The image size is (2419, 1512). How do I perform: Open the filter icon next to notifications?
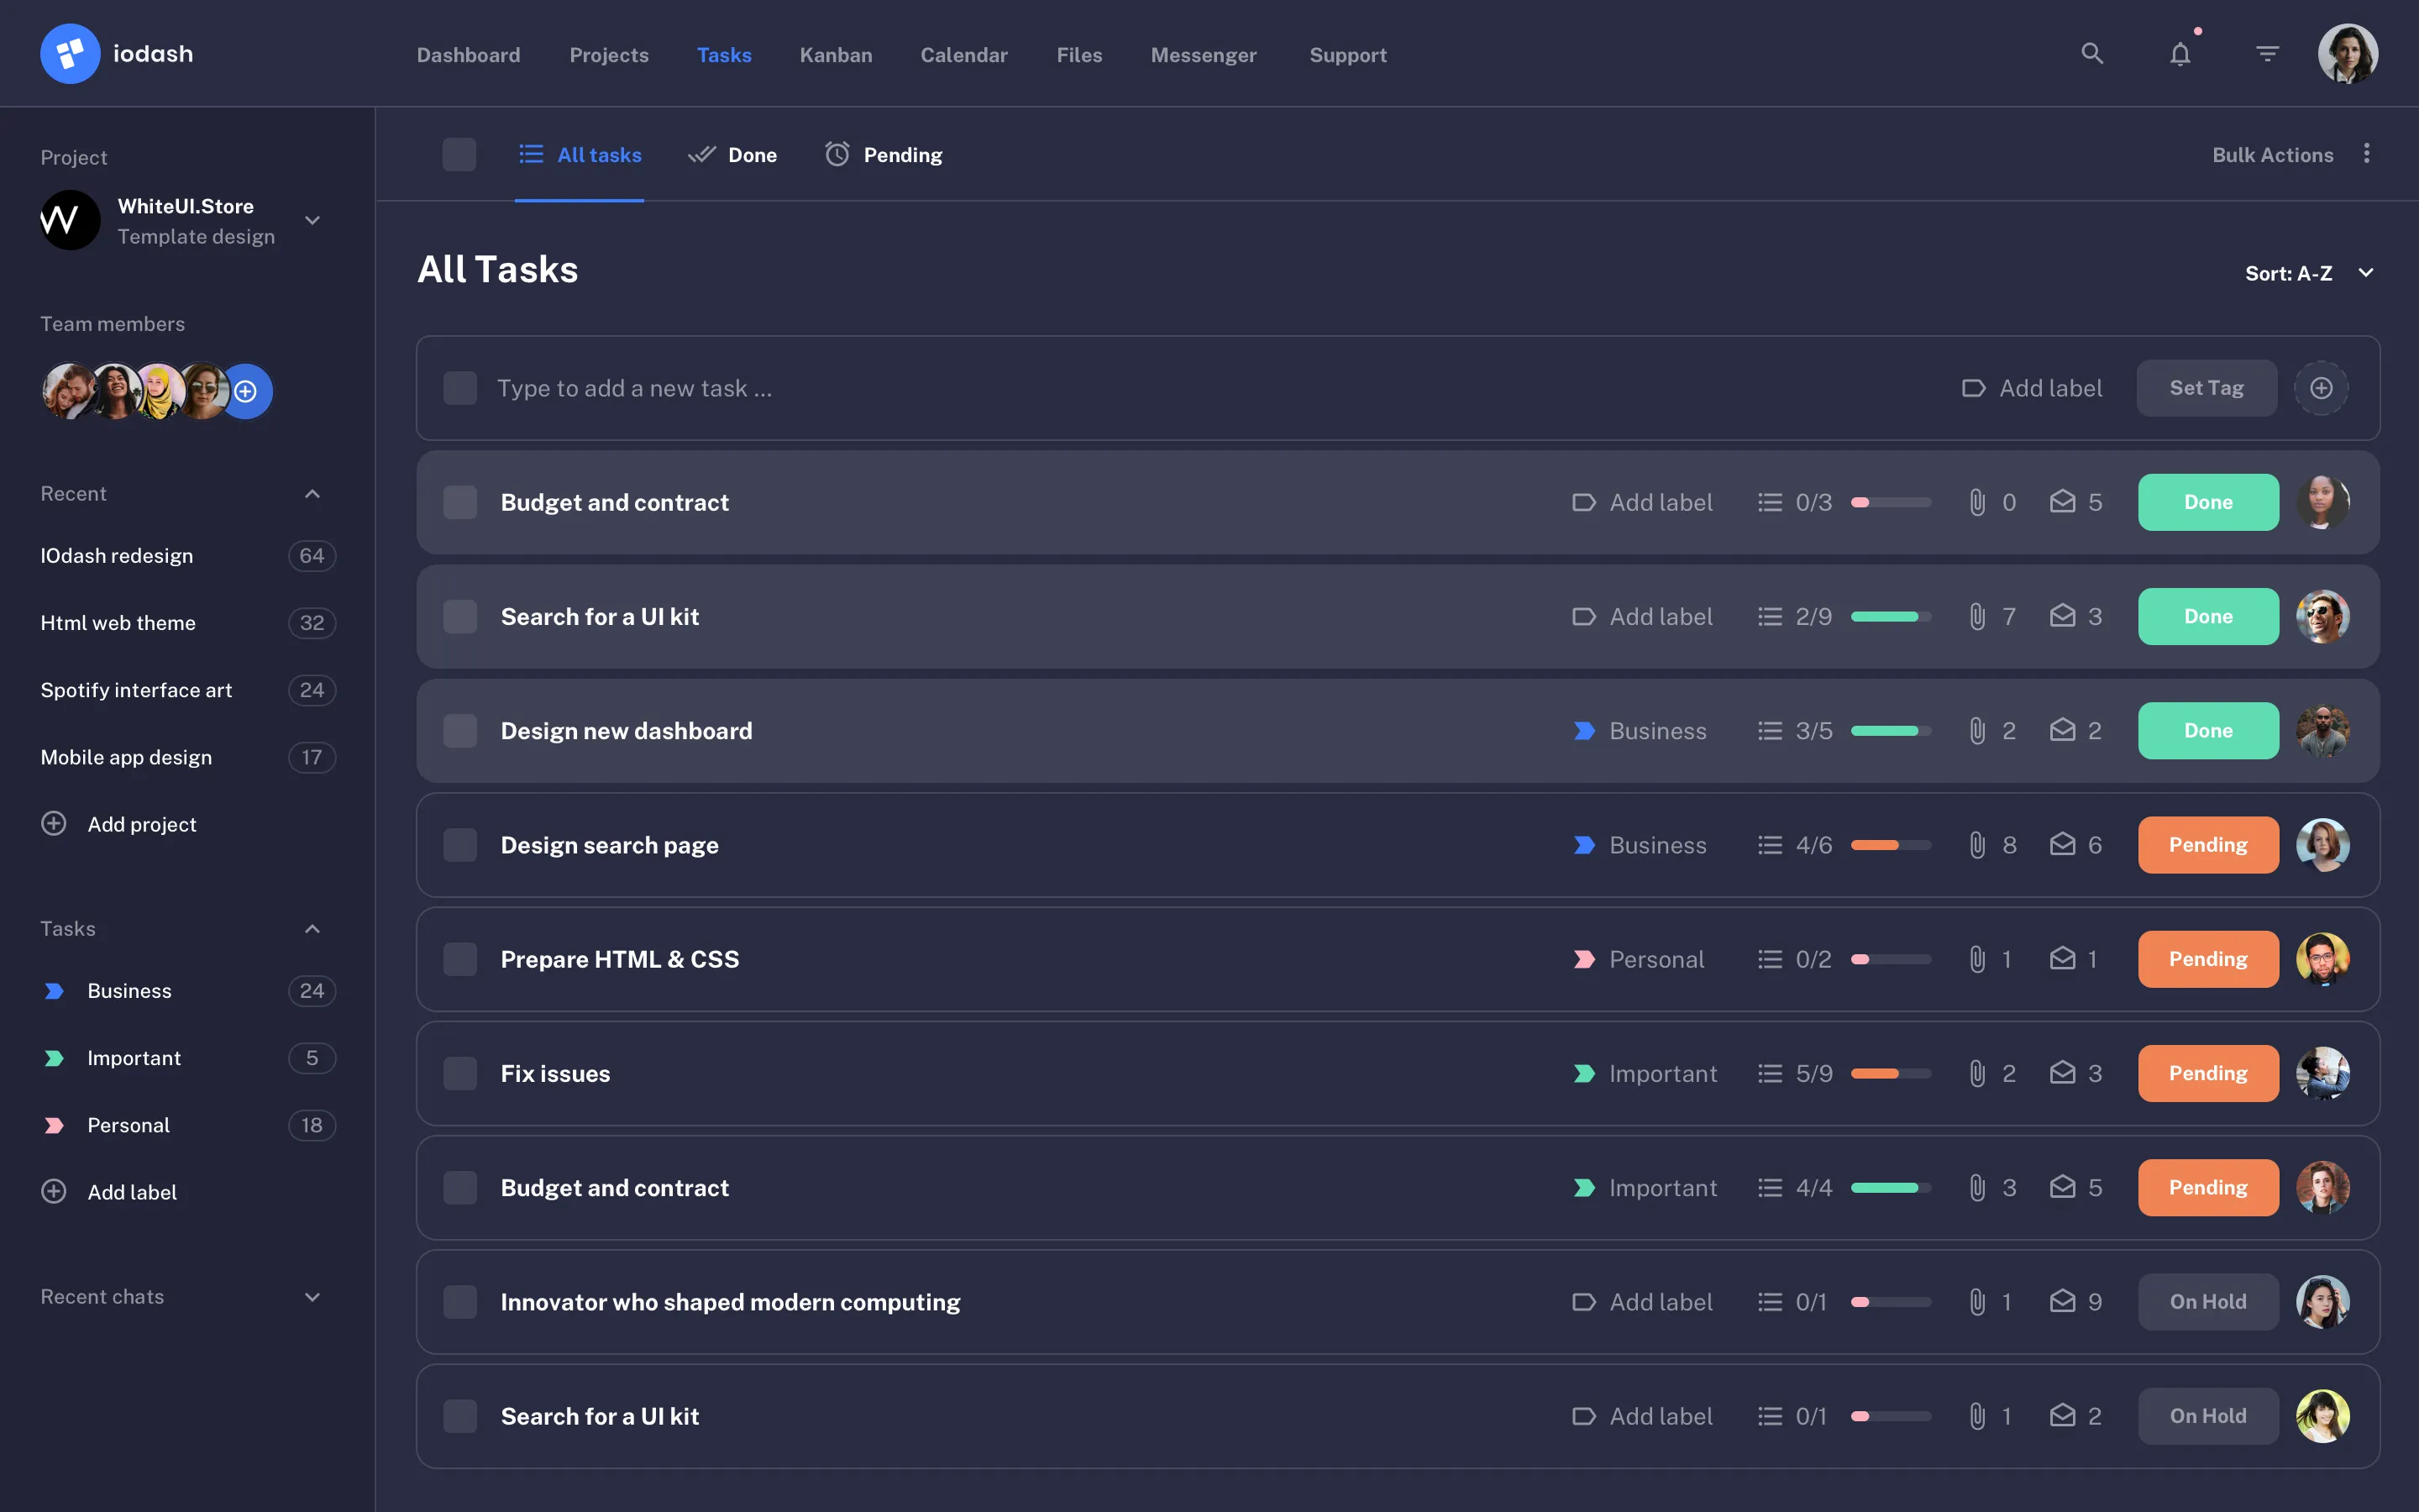(x=2267, y=54)
